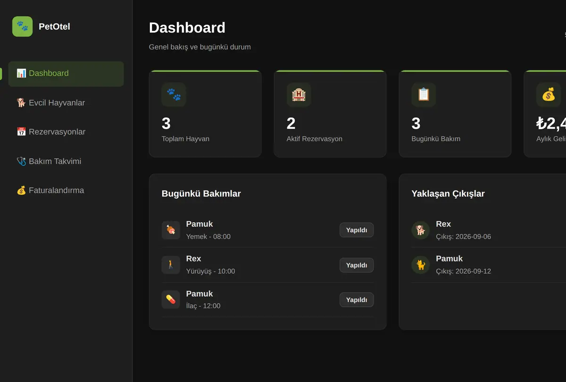Click the İlaç - 12:00 care entry text
566x382 pixels.
click(x=203, y=306)
